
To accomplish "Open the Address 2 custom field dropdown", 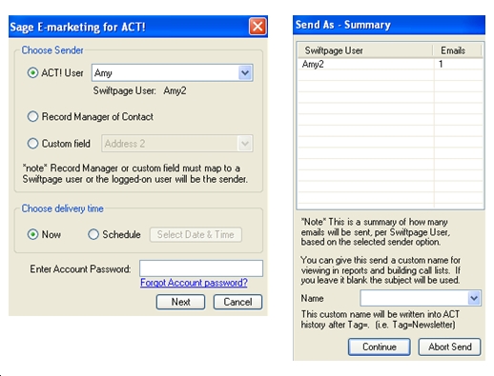I will tap(245, 144).
